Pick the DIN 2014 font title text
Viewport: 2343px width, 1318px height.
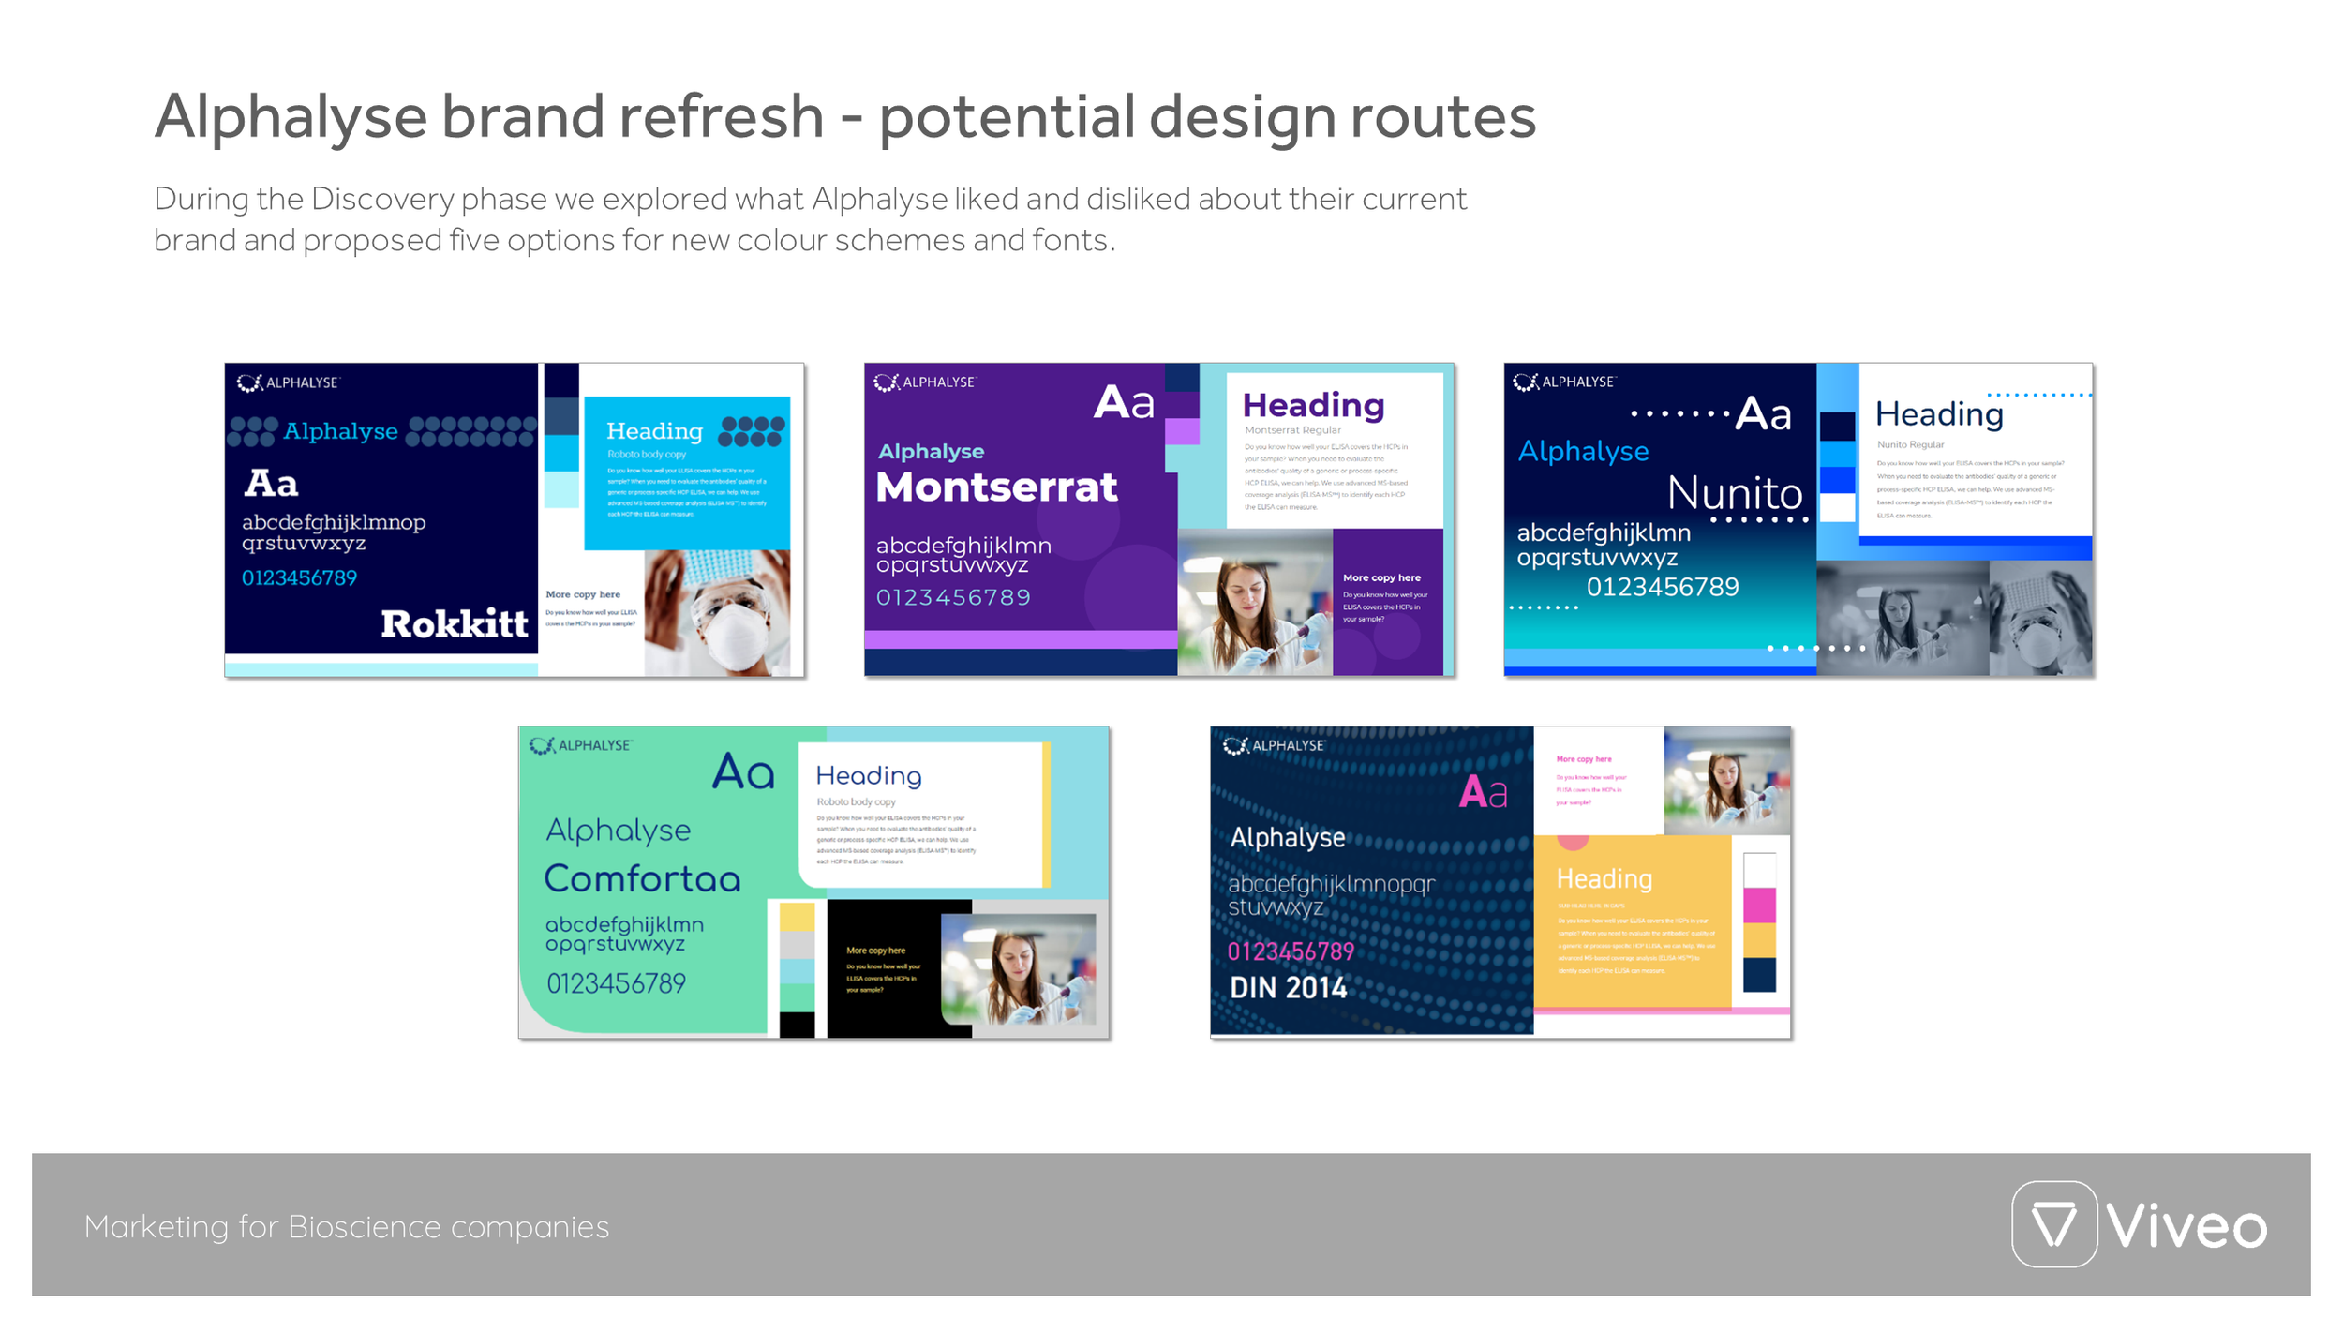pos(1288,988)
